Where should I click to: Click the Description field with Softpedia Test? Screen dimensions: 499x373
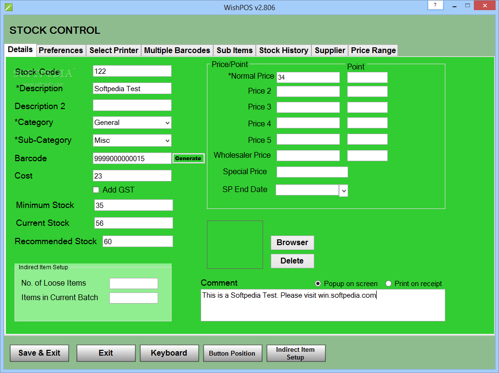tap(132, 88)
